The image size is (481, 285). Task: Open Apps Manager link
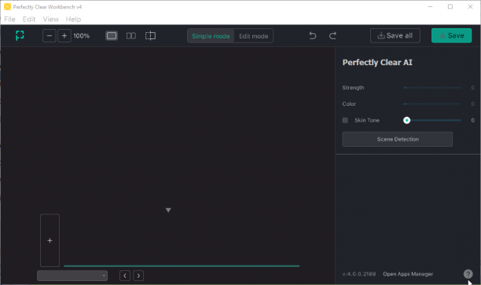click(x=408, y=274)
